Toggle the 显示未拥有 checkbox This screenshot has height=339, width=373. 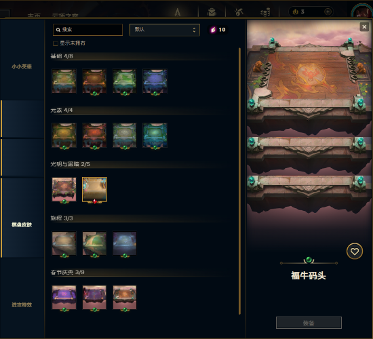pos(56,43)
